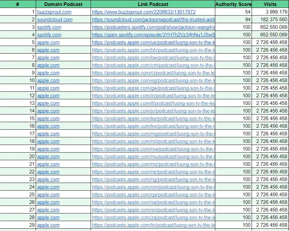289x231 pixels.
Task: Open apple.com domain link in row 29
Action: click(48, 225)
